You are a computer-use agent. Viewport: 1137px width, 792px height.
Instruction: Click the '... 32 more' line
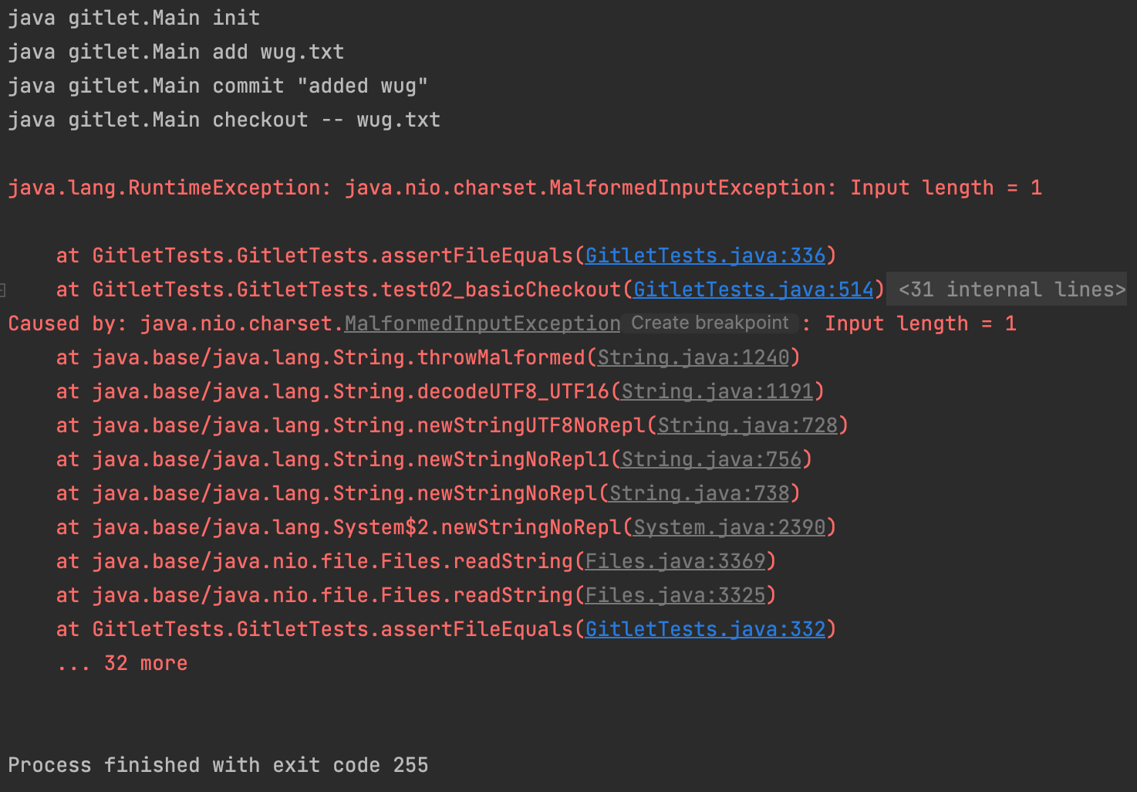[x=122, y=663]
